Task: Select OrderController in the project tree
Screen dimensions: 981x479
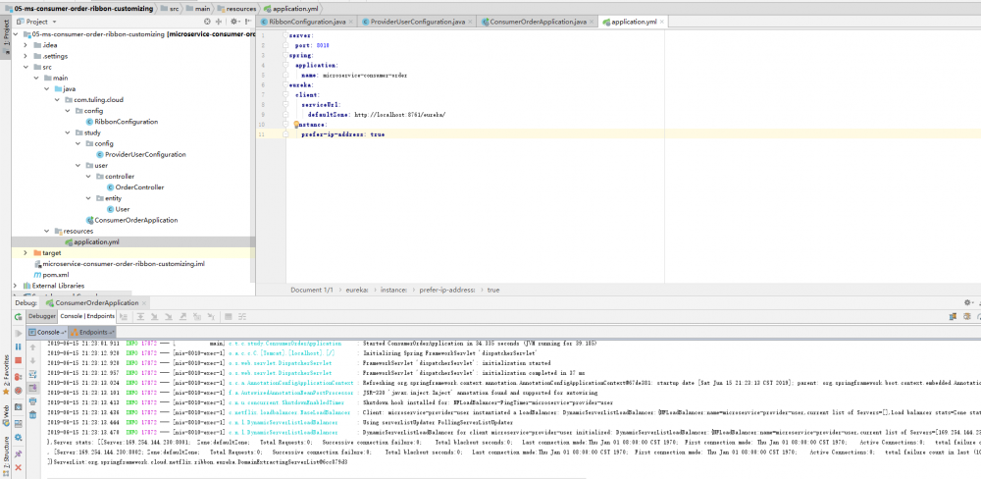Action: pyautogui.click(x=138, y=186)
